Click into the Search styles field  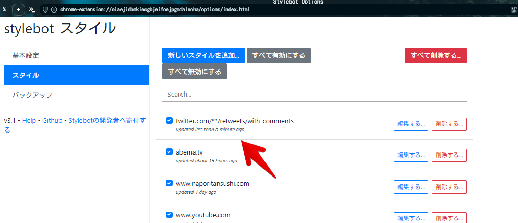click(x=315, y=95)
